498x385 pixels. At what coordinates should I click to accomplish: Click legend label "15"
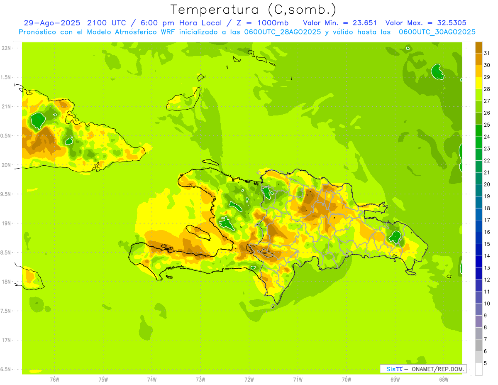[x=487, y=244]
